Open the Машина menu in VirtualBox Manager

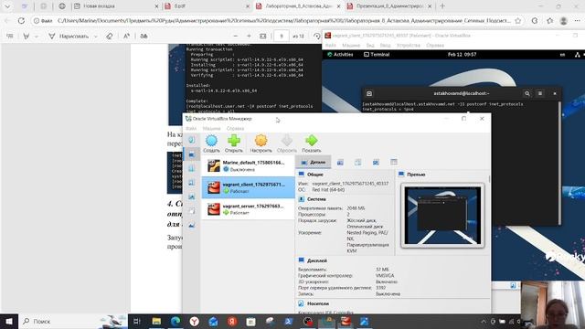point(211,128)
